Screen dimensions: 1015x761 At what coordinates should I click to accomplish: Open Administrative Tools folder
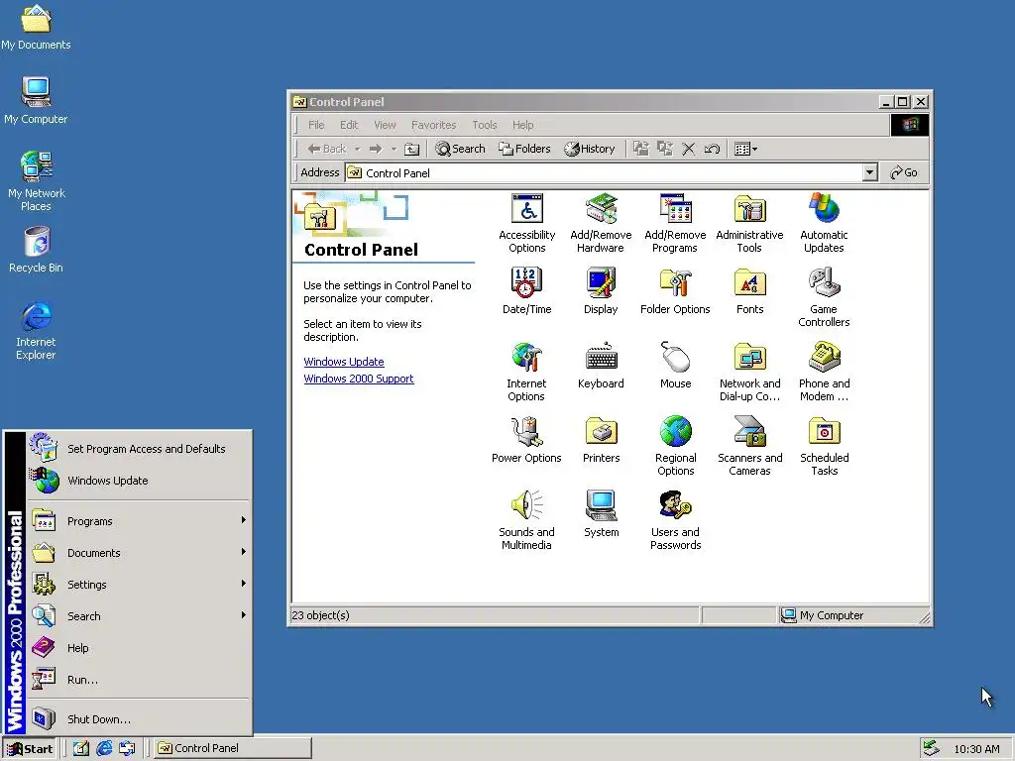tap(749, 224)
